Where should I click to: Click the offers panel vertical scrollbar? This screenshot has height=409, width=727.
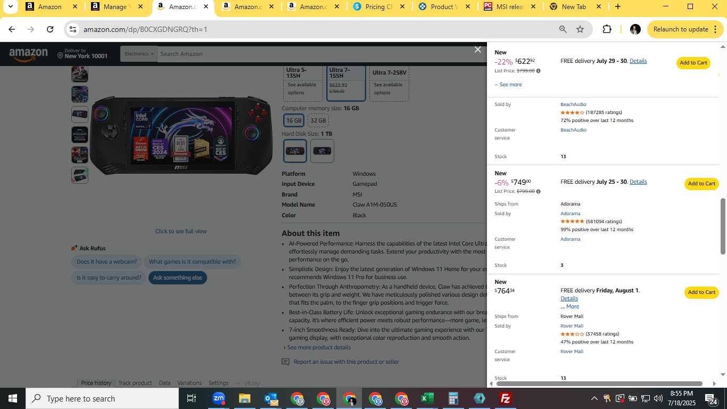point(723,226)
